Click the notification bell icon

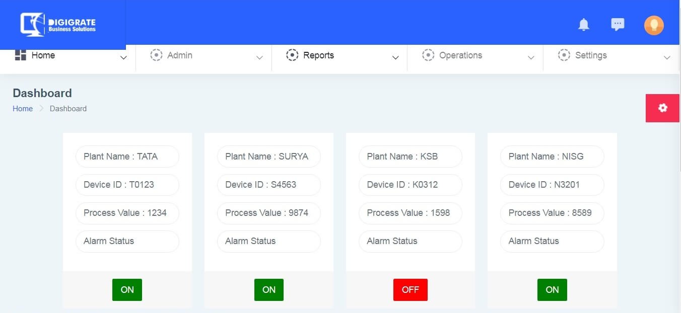584,25
